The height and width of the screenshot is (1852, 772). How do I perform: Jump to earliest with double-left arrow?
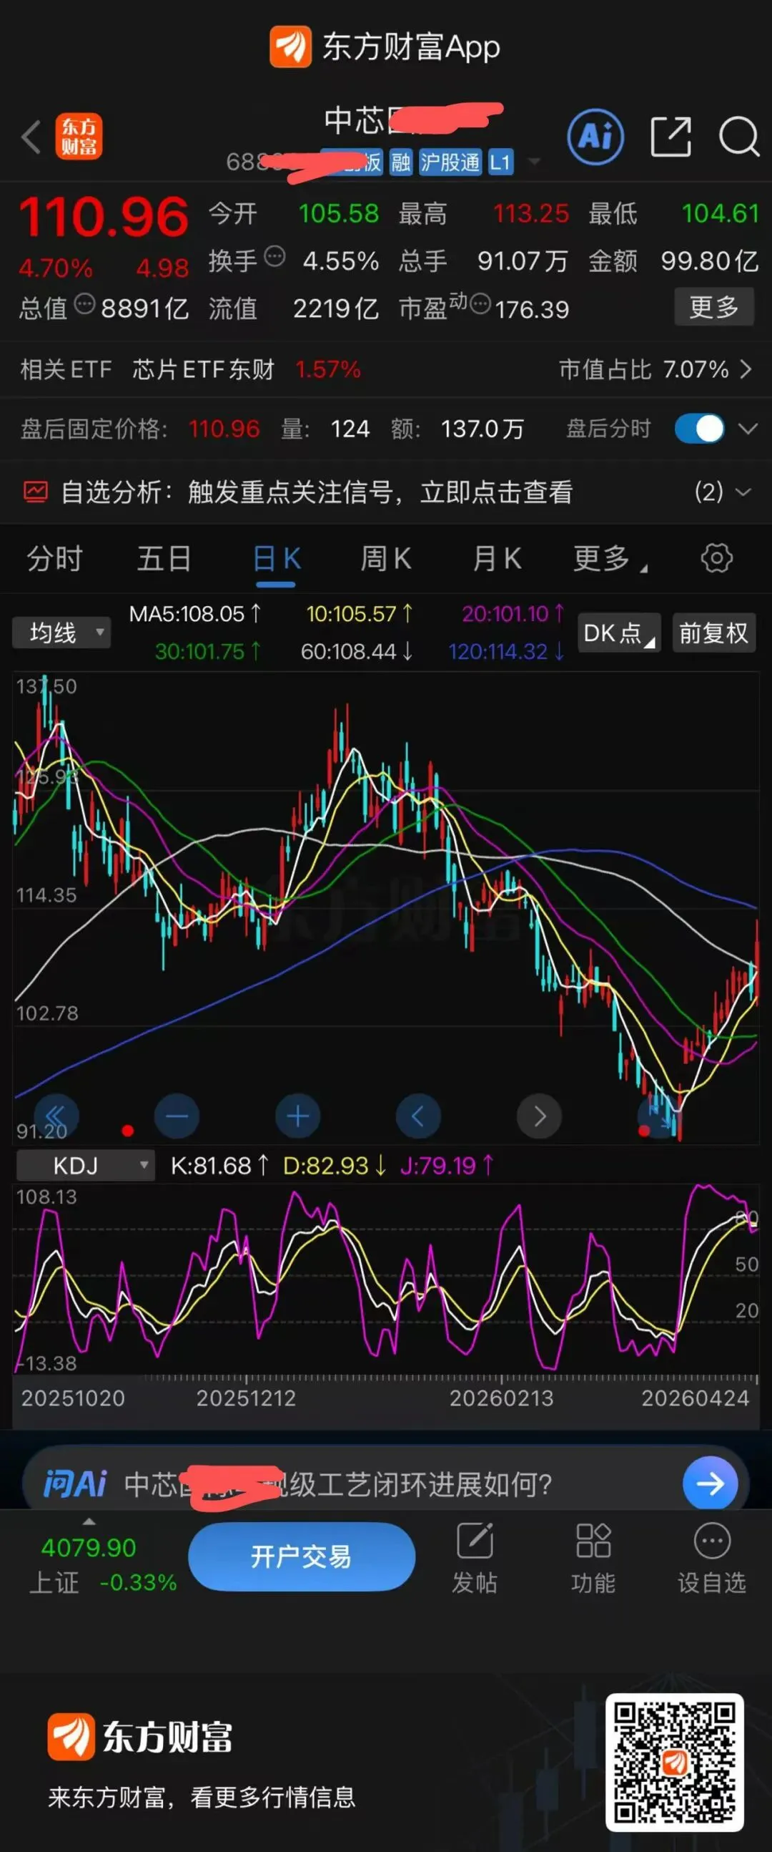55,1116
